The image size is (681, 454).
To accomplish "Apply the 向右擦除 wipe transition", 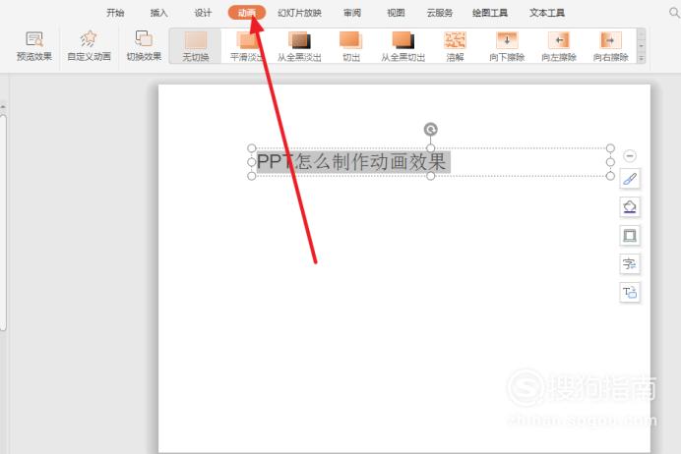I will point(611,46).
